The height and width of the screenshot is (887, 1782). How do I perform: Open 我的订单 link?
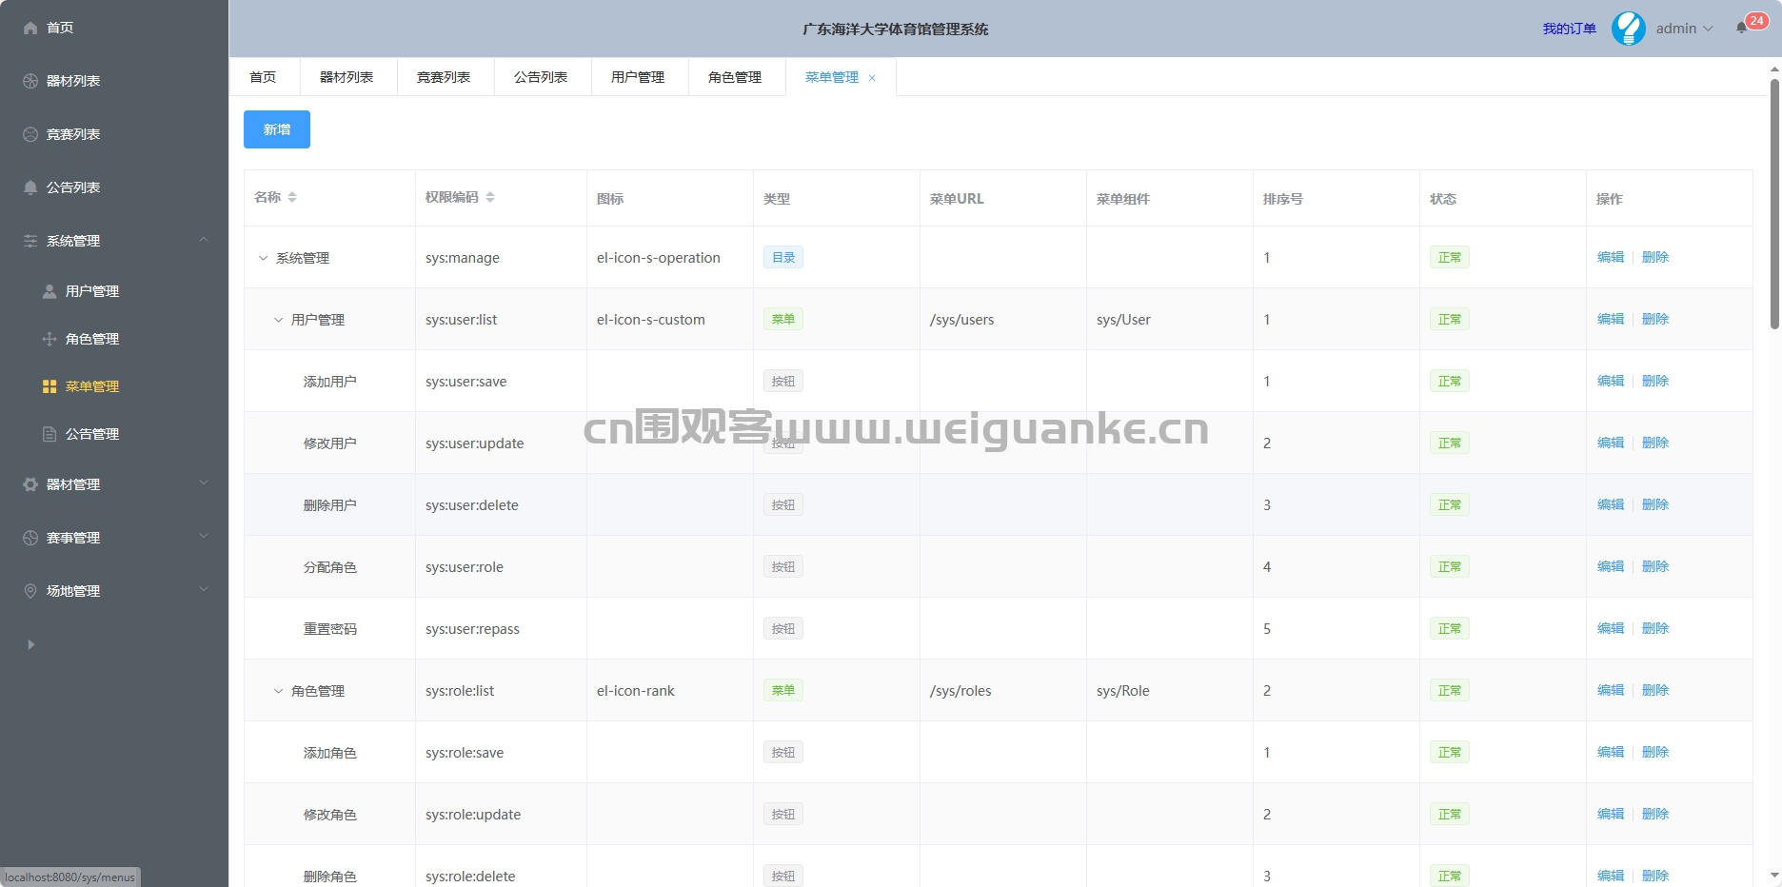[1569, 29]
